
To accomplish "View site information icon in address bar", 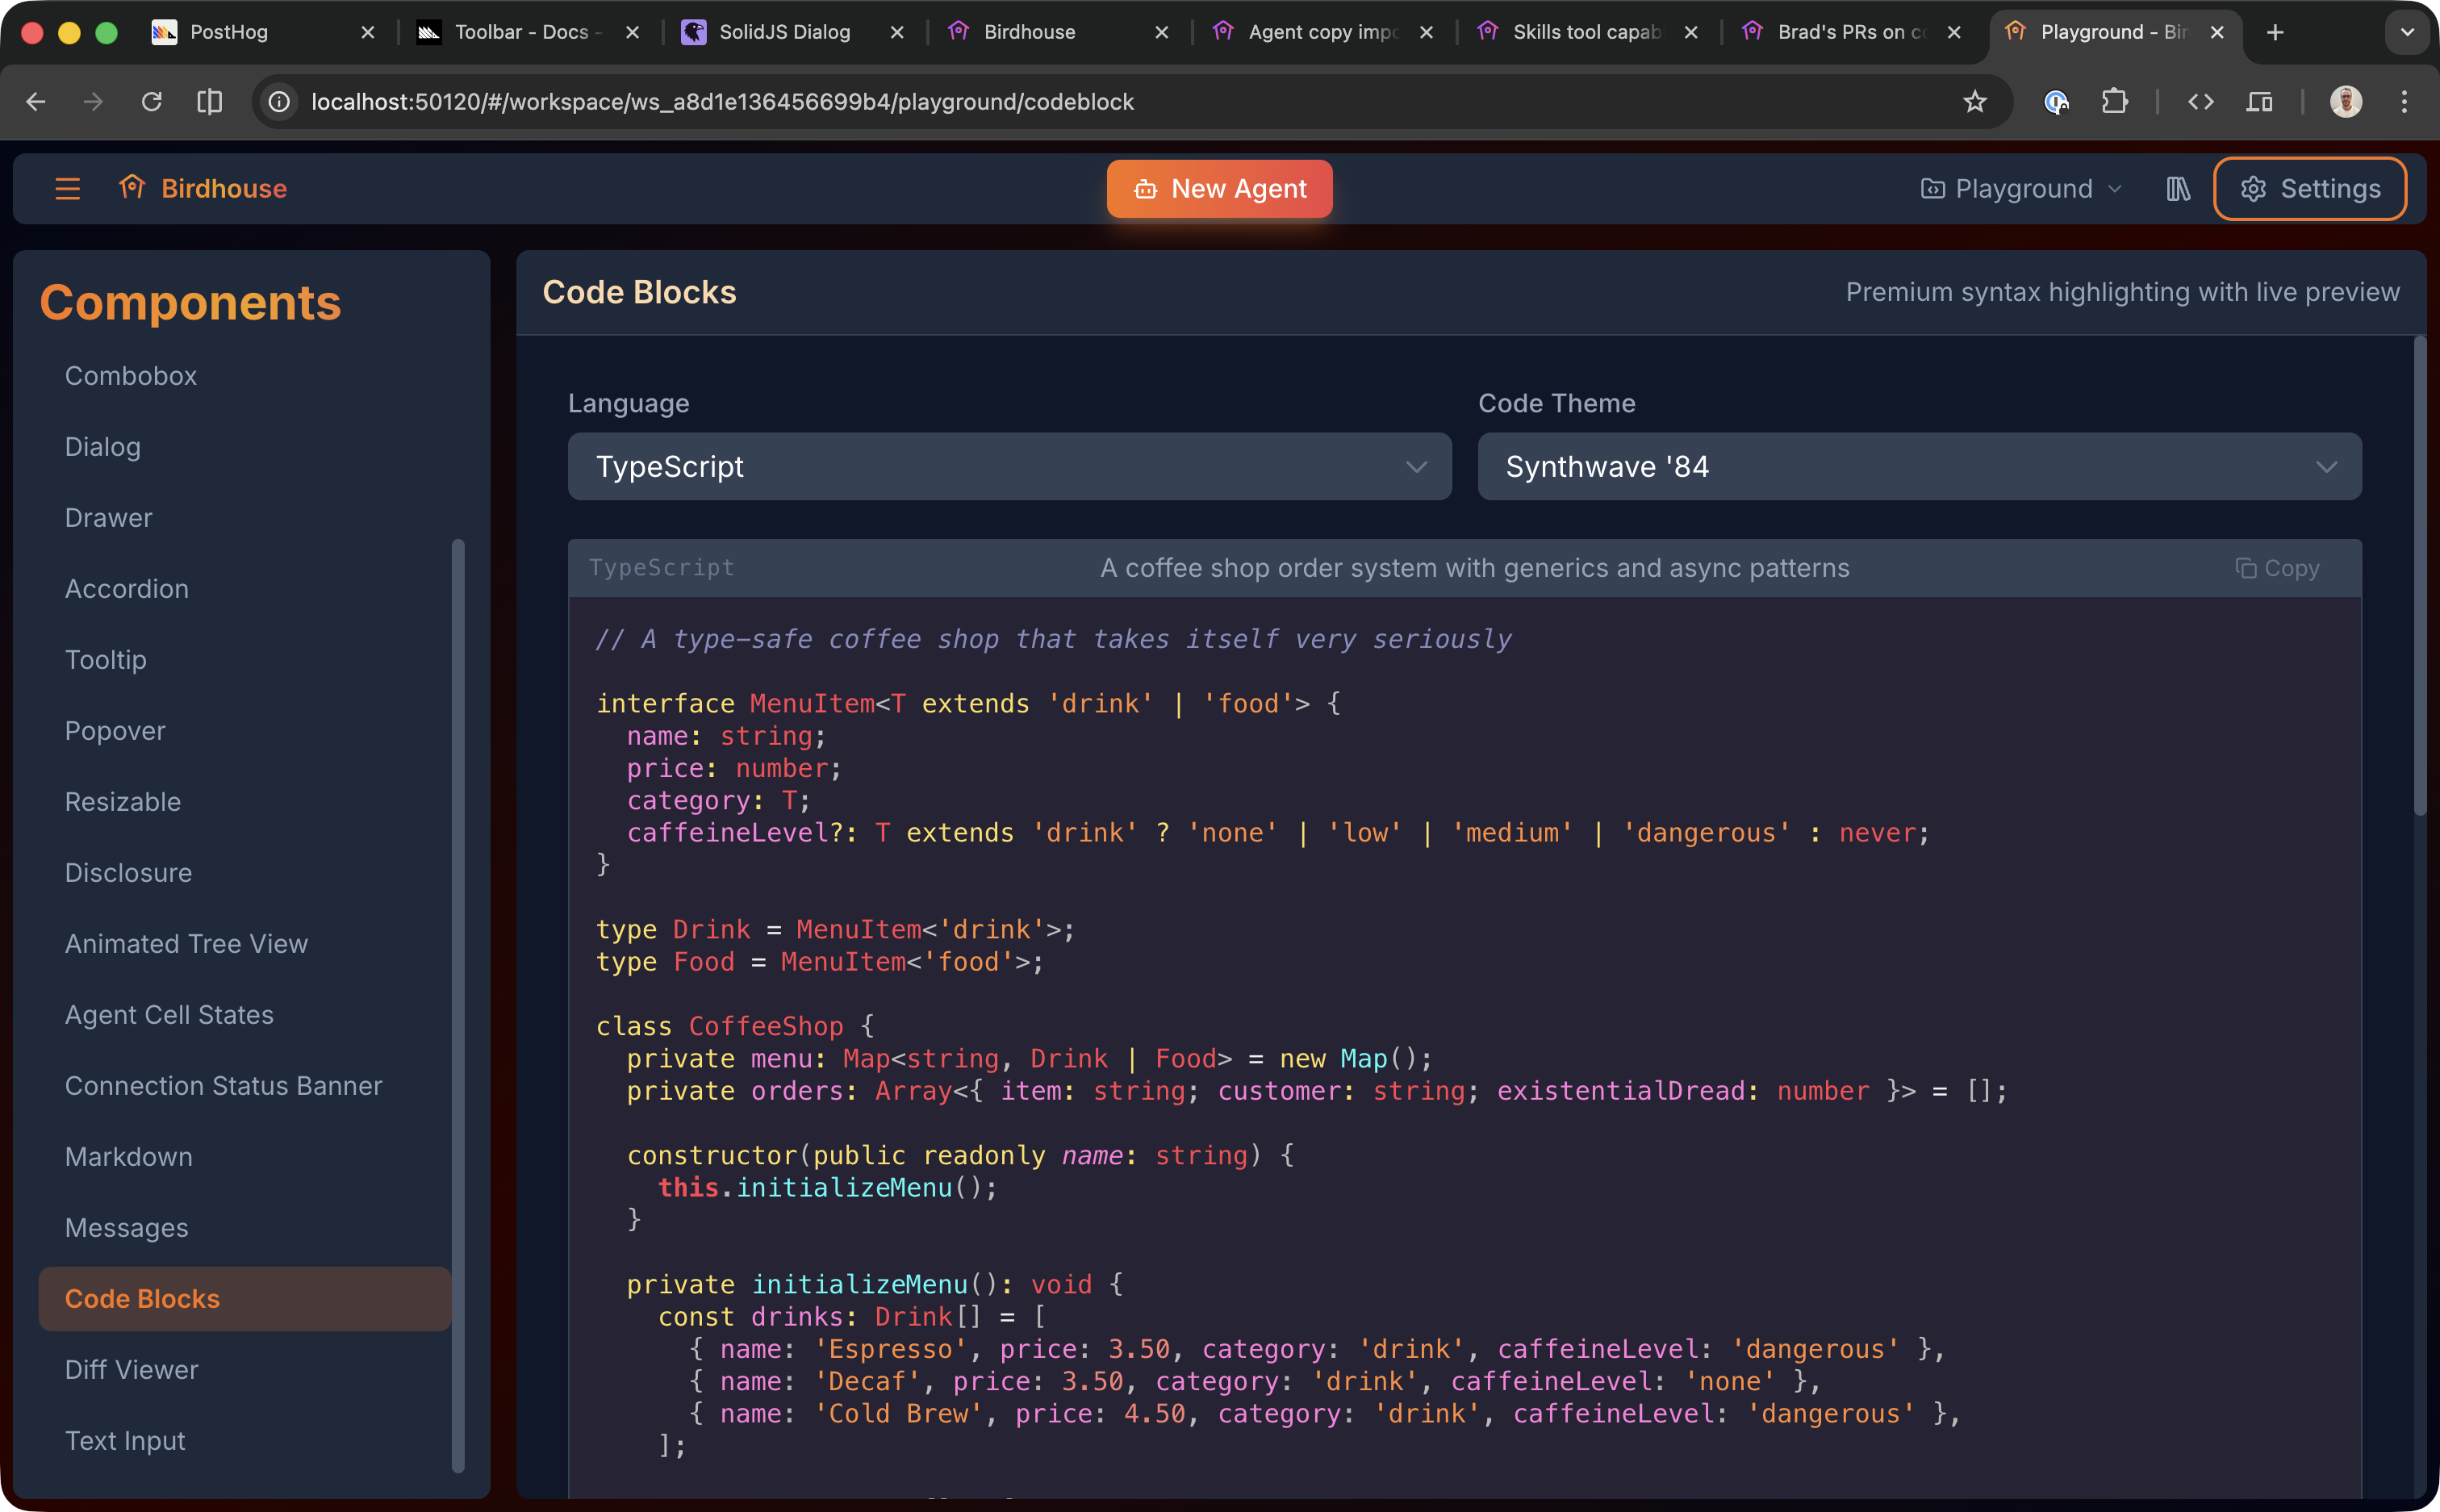I will [279, 101].
